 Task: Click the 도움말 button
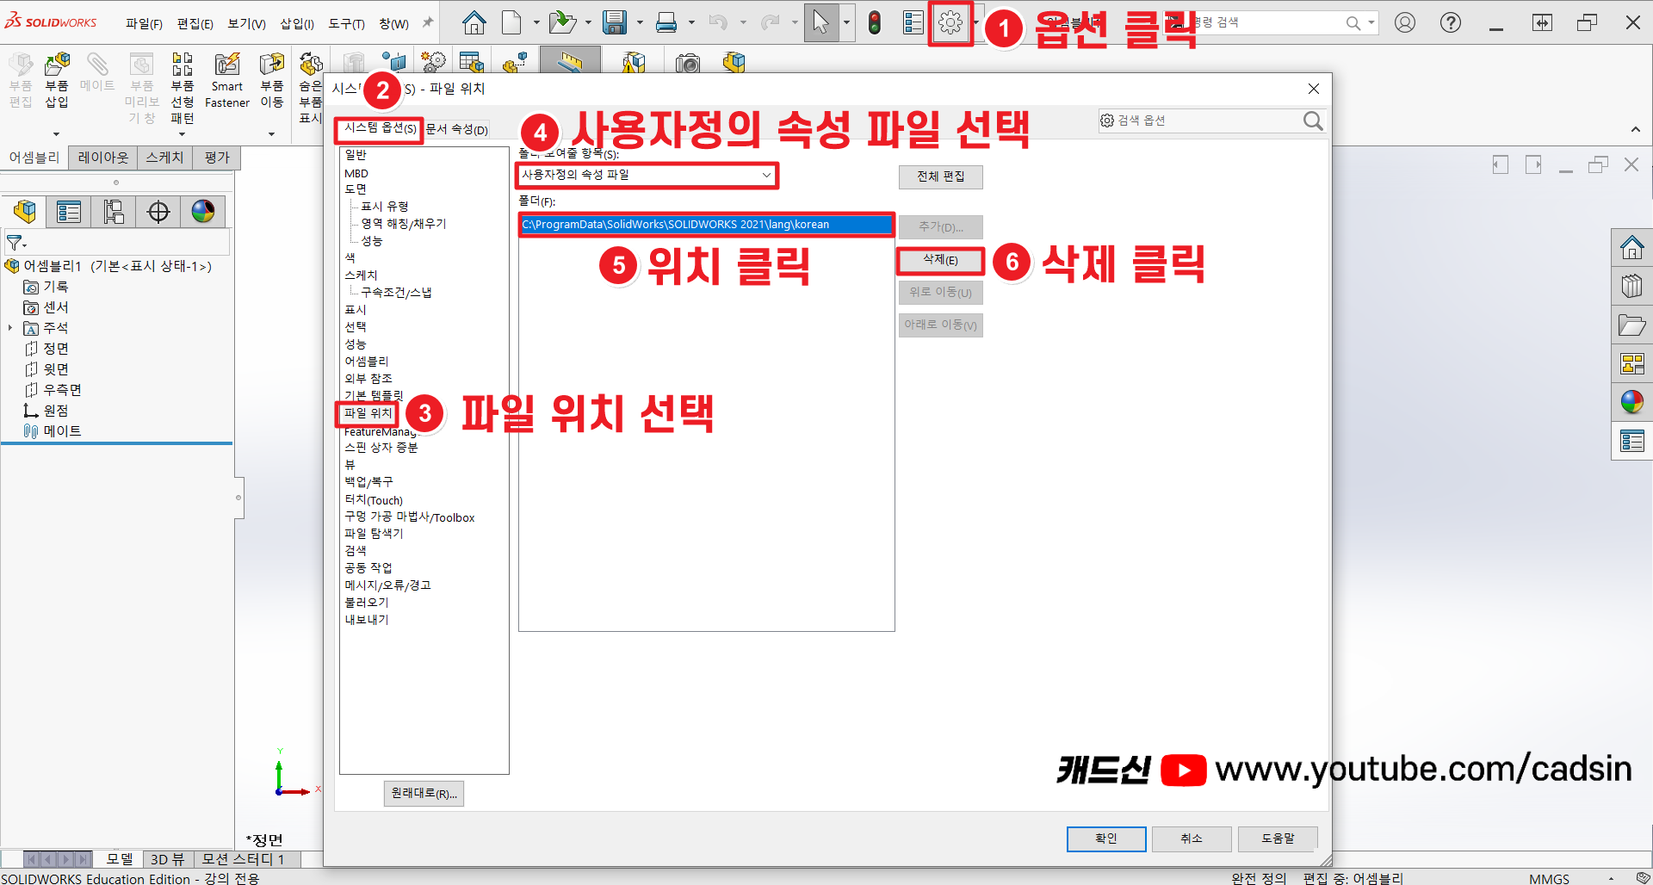point(1278,839)
